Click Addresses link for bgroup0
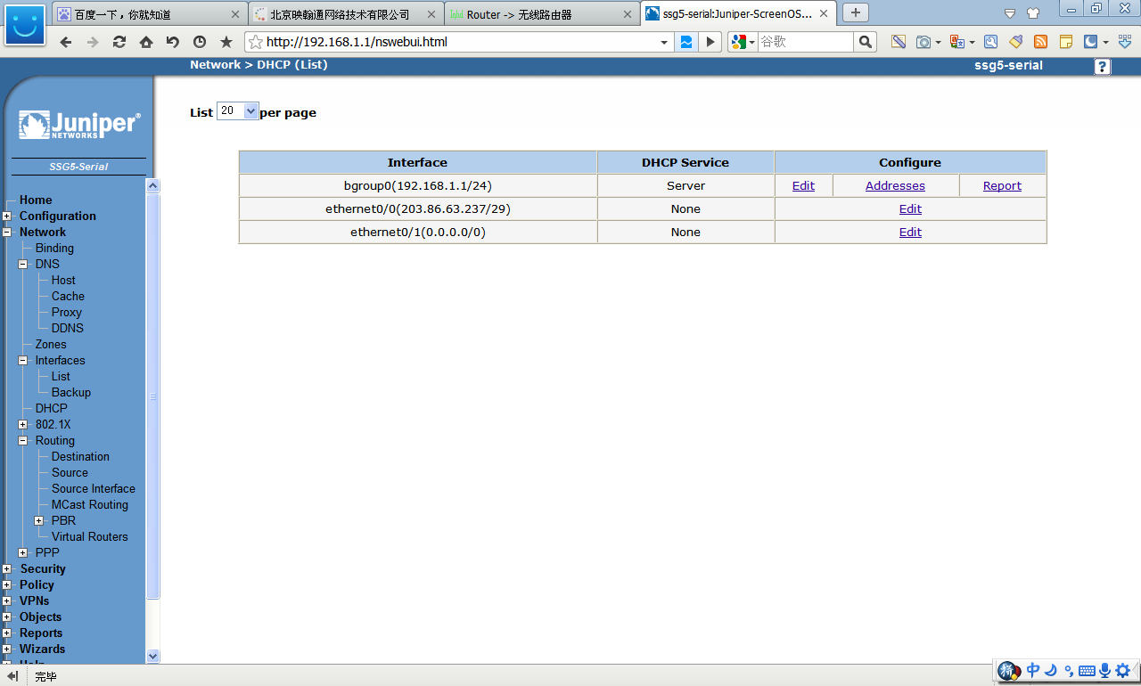This screenshot has width=1141, height=686. click(895, 186)
